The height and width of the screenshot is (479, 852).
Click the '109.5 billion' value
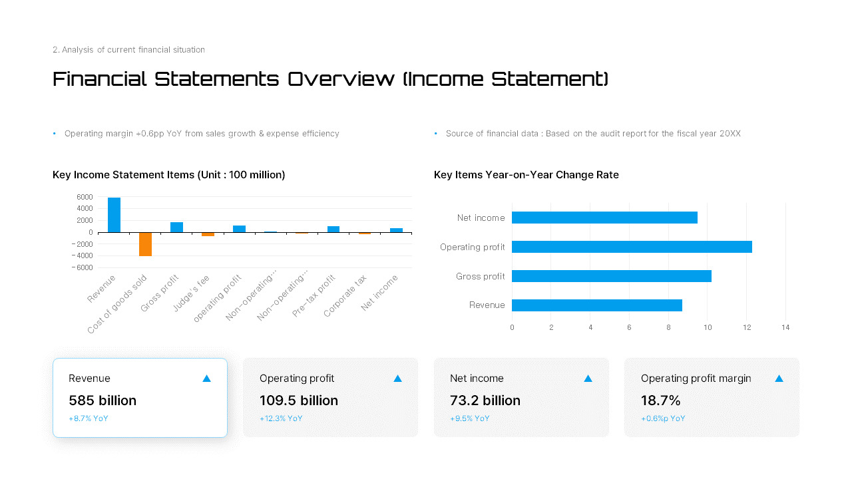tap(299, 400)
